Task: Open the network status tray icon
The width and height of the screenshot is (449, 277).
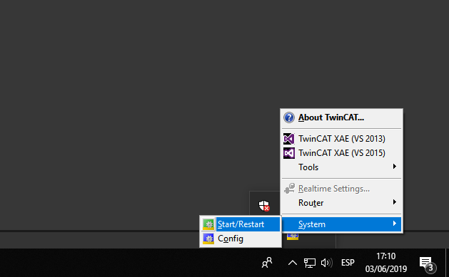Action: tap(310, 263)
